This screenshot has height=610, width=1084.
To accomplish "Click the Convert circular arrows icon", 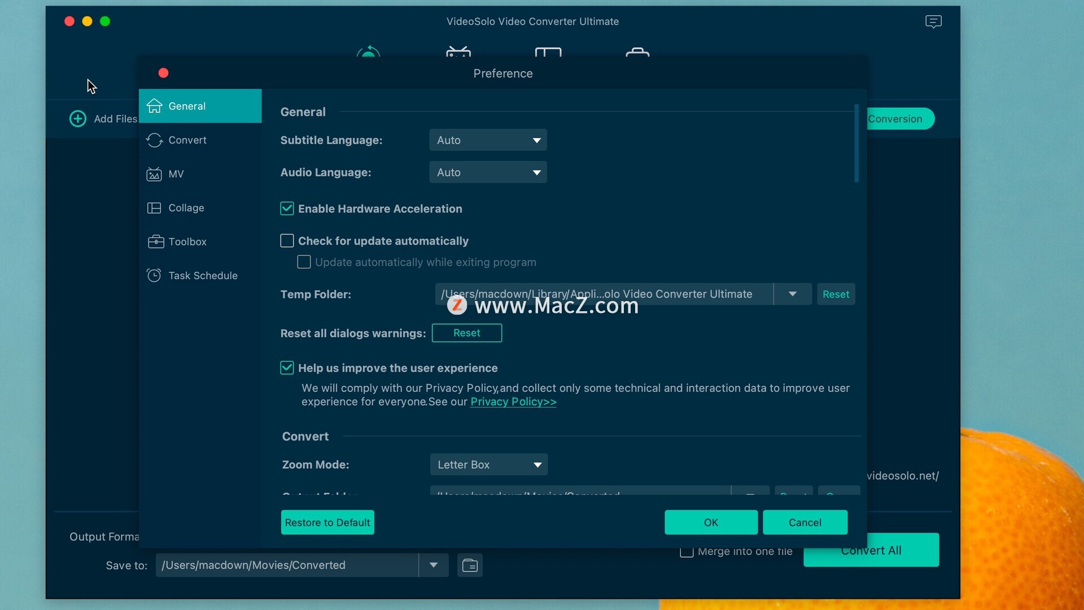I will click(x=154, y=140).
